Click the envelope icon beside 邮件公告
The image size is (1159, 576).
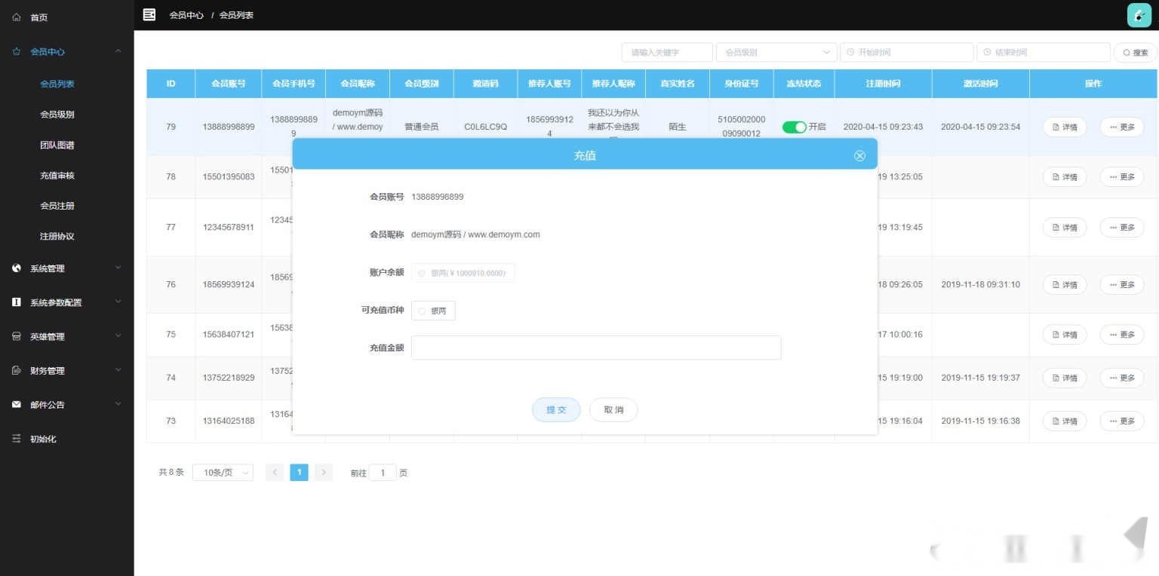coord(15,404)
